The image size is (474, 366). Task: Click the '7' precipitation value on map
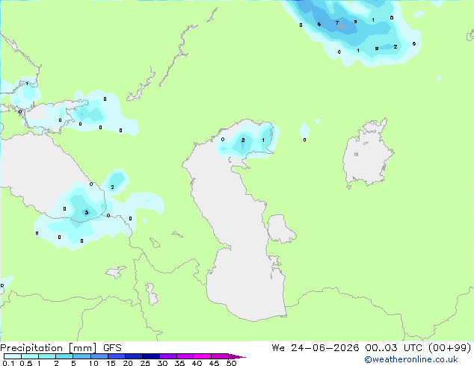[337, 22]
